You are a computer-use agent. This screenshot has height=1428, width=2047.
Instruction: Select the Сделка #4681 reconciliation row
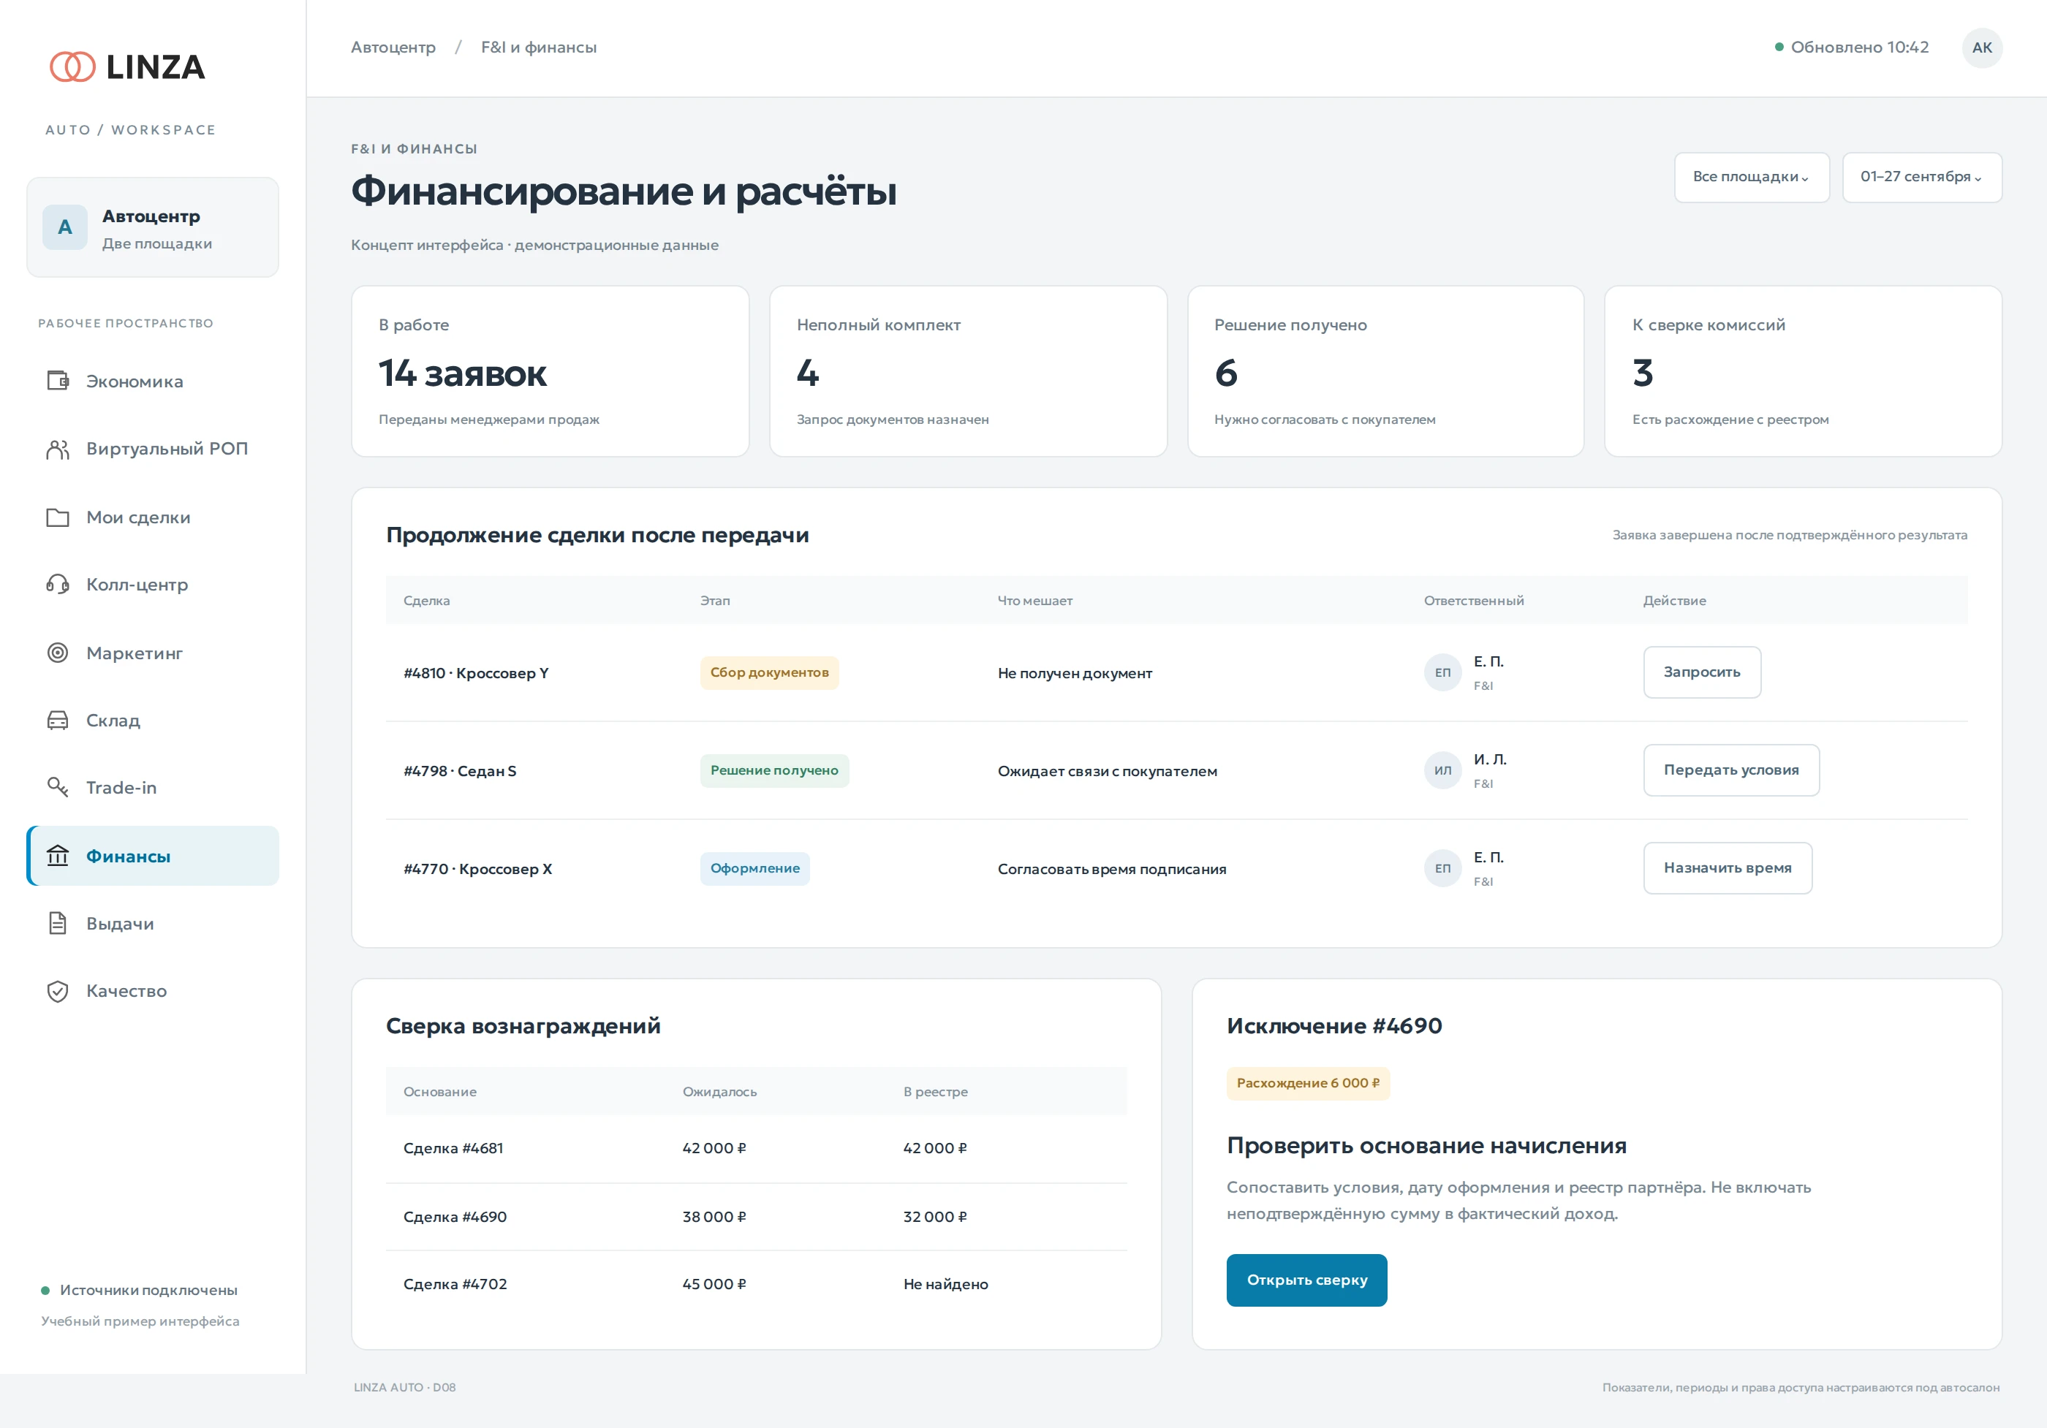coord(756,1149)
